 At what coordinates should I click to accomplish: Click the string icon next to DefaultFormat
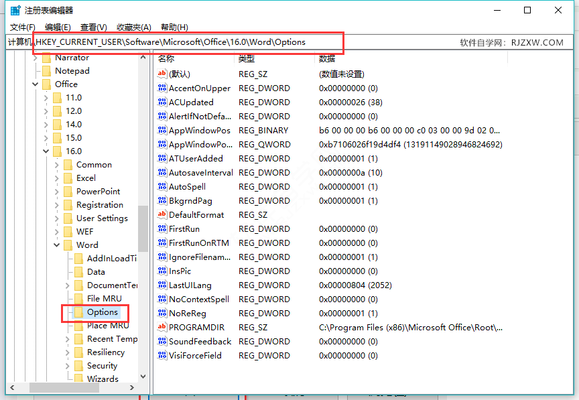(162, 214)
